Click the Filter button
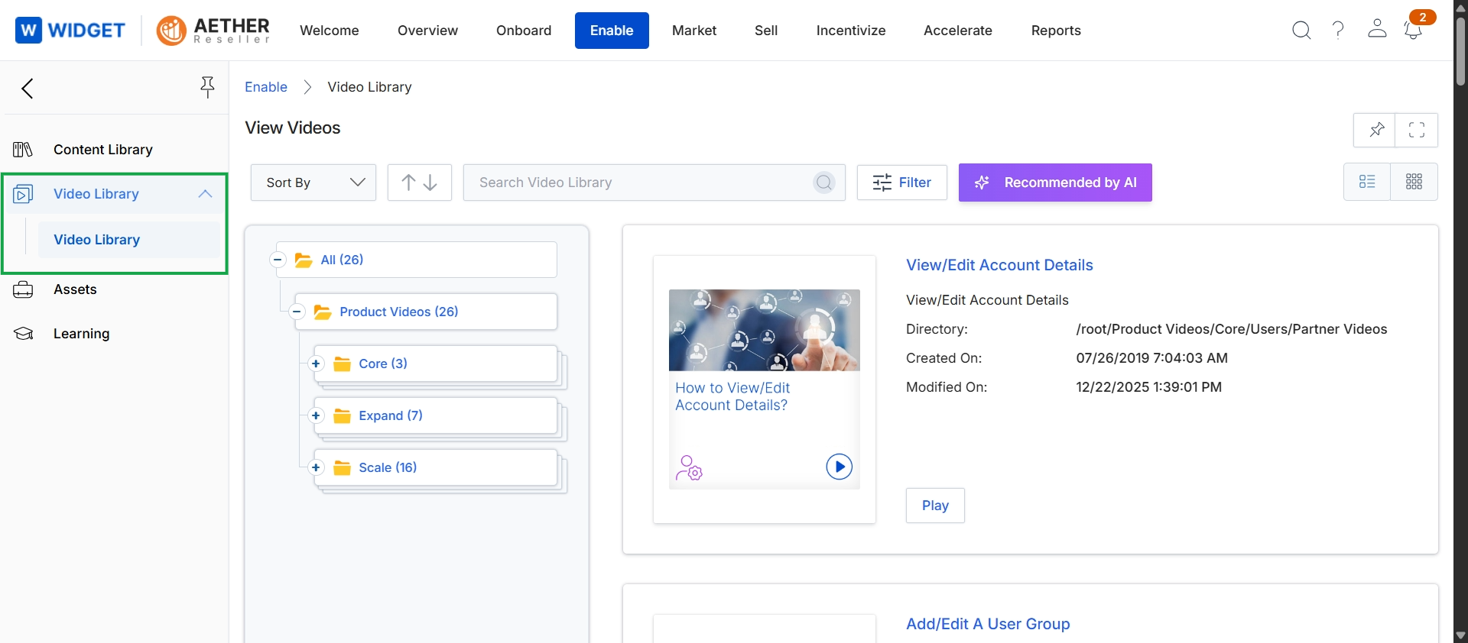 click(x=902, y=183)
